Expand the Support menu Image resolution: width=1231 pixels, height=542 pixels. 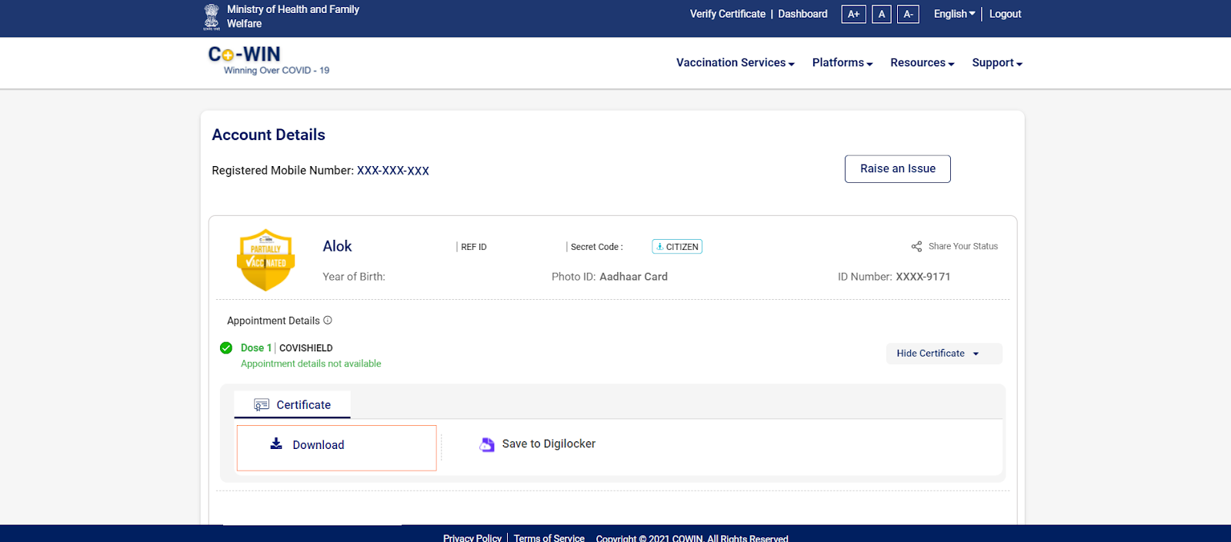point(997,63)
